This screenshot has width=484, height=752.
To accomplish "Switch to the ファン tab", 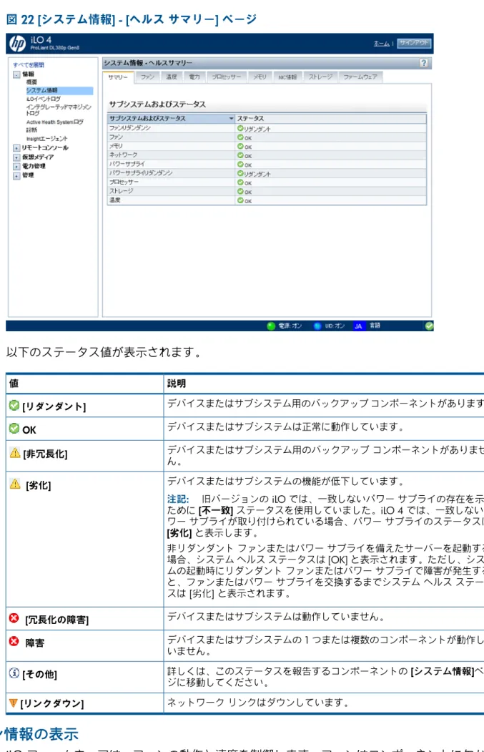I will click(x=147, y=77).
